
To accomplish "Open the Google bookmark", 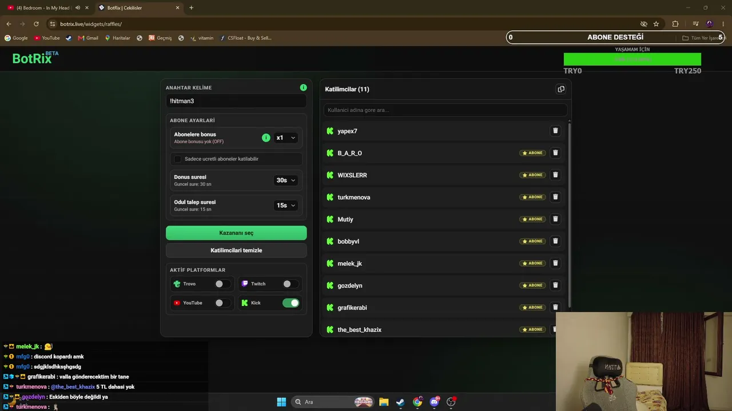I will (16, 38).
